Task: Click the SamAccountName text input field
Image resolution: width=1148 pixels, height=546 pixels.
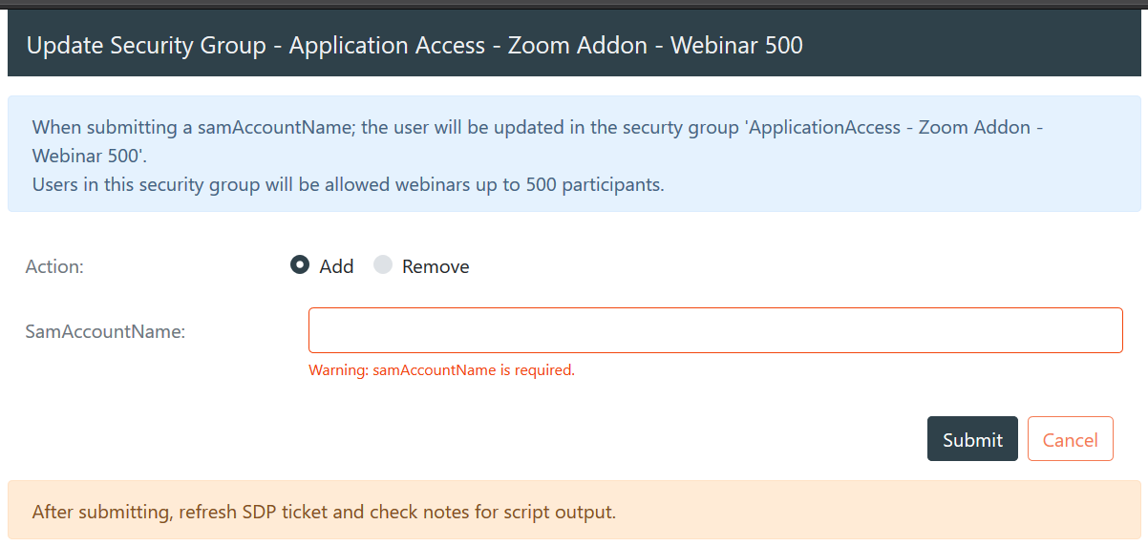Action: tap(714, 330)
